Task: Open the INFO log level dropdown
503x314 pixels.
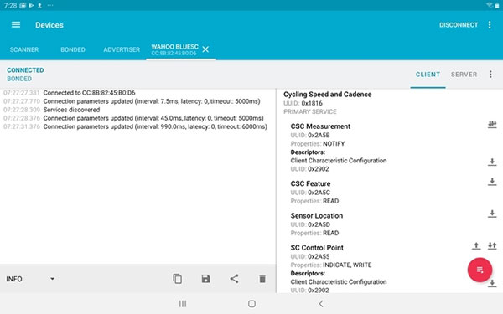Action: [30, 279]
